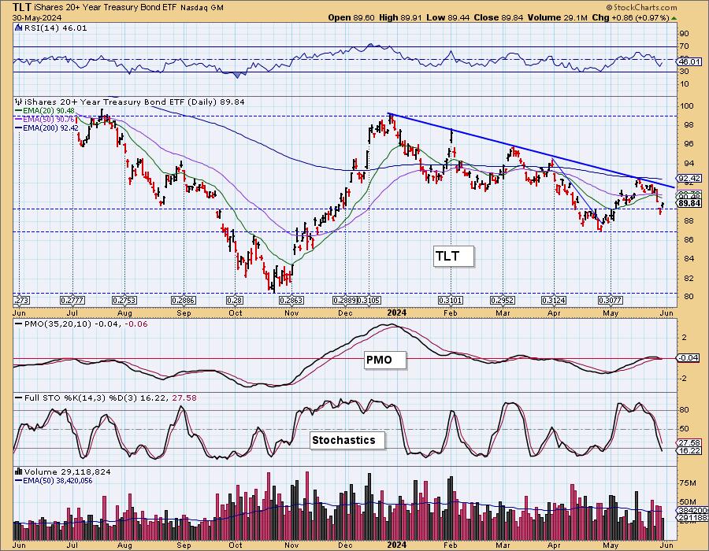Click the 0.3105 label near year end
The height and width of the screenshot is (551, 709).
[369, 301]
